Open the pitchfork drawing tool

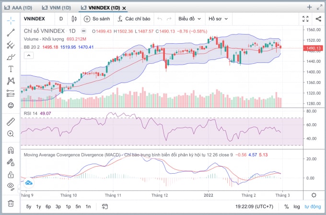[x=11, y=45]
